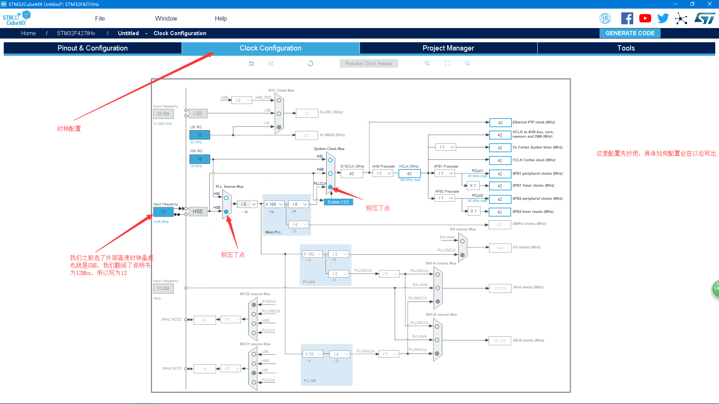The height and width of the screenshot is (404, 719).
Task: Click the zoom out magnifier icon
Action: [468, 64]
